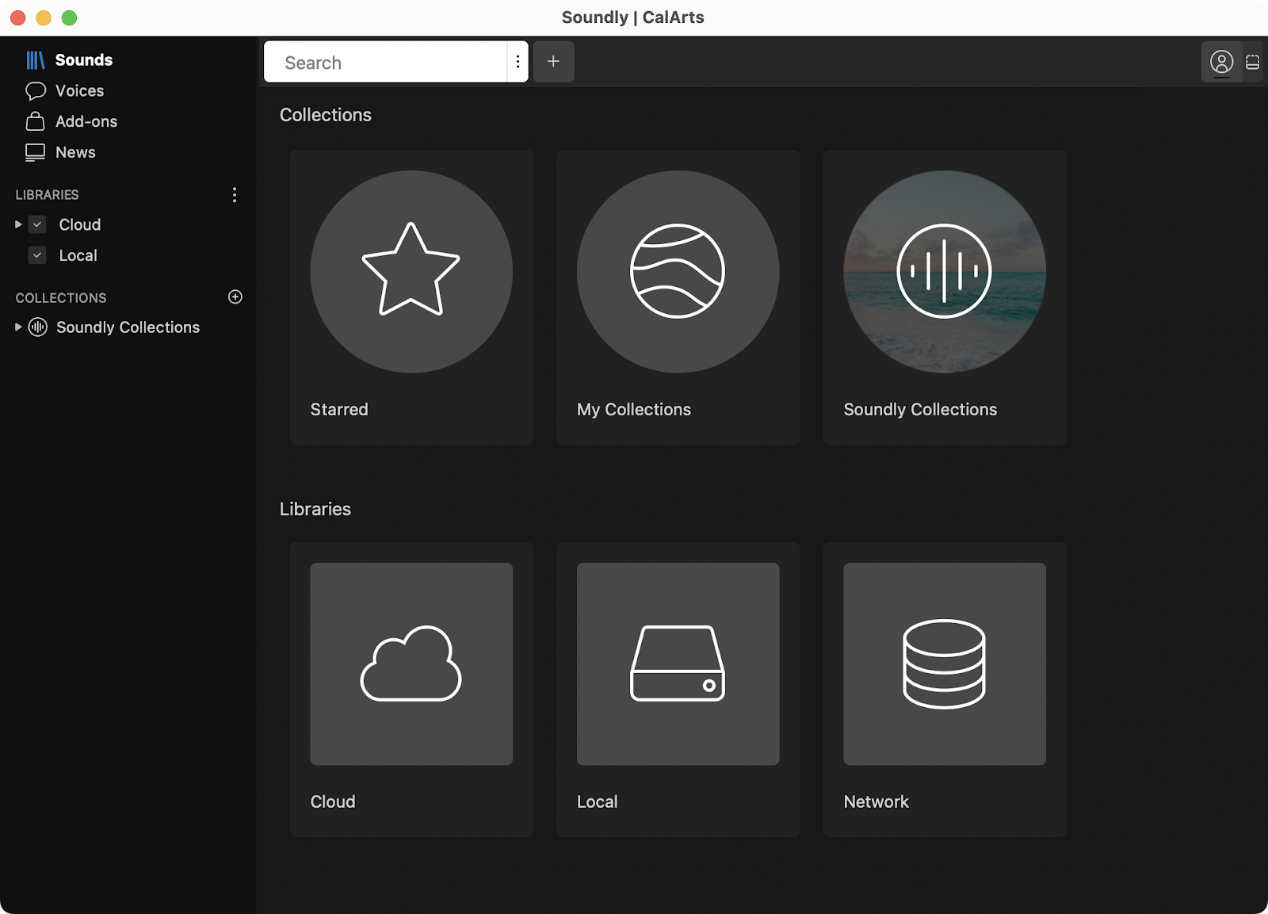The height and width of the screenshot is (914, 1268).
Task: Add a new collection with plus icon
Action: [x=235, y=297]
